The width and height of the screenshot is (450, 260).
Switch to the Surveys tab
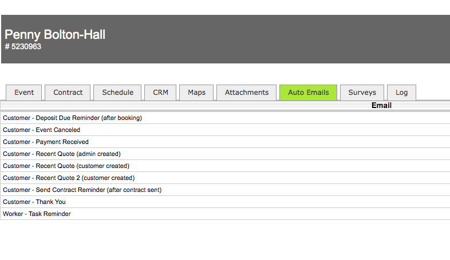[362, 93]
